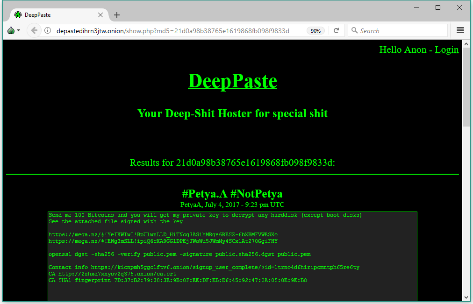The width and height of the screenshot is (473, 304).
Task: Open the DeepPaste heading link
Action: coord(233,81)
